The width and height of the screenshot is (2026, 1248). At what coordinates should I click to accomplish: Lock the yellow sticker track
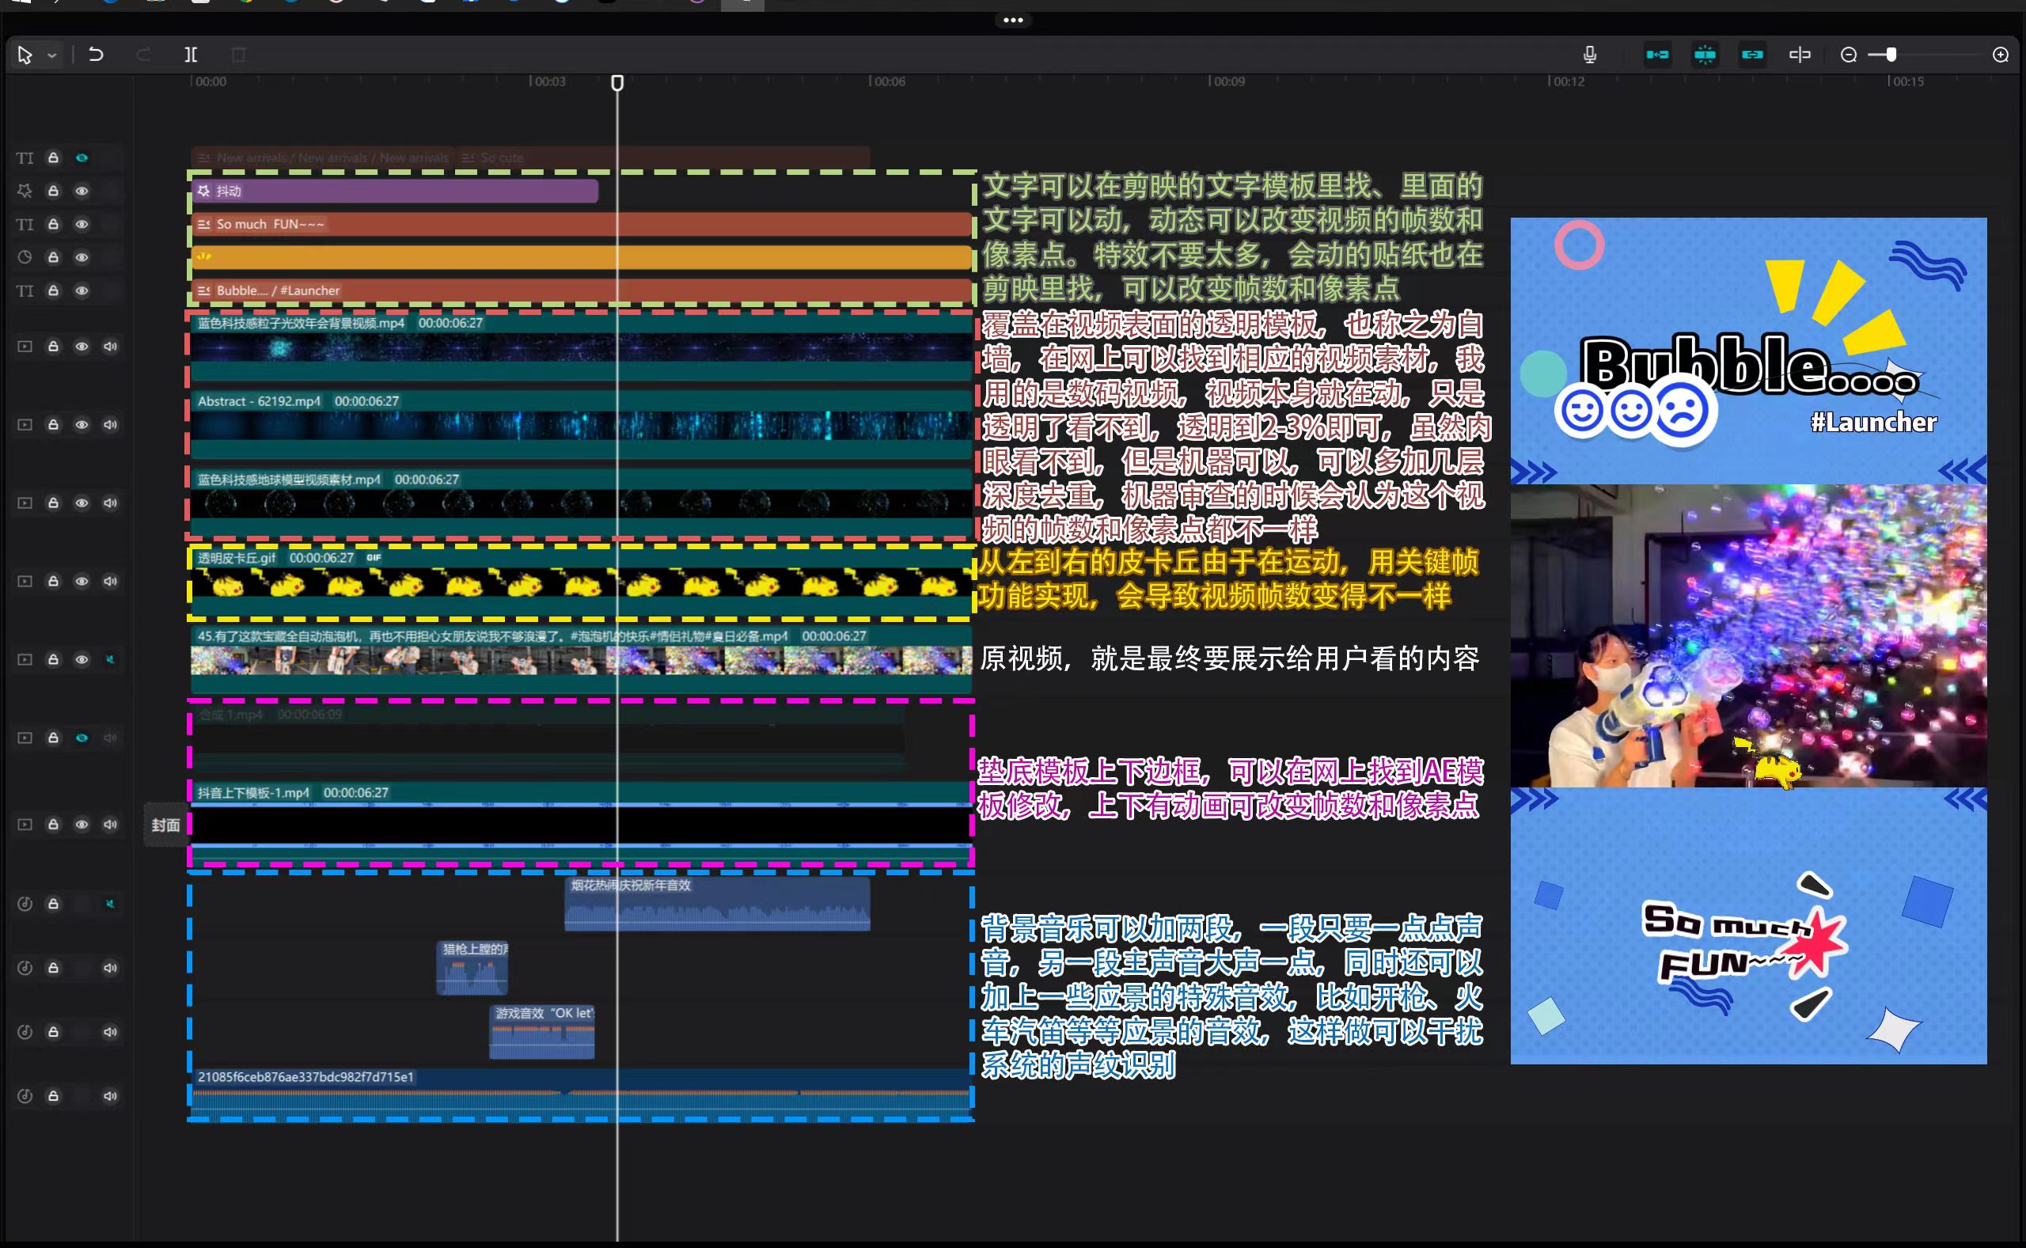click(53, 257)
